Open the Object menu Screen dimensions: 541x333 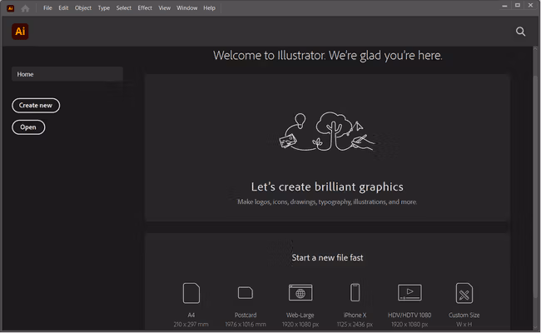coord(83,8)
